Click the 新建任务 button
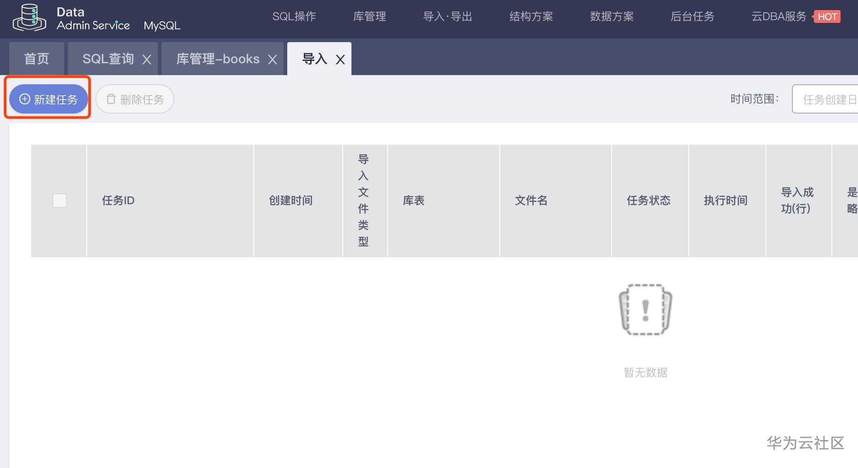Viewport: 858px width, 468px height. click(x=47, y=99)
